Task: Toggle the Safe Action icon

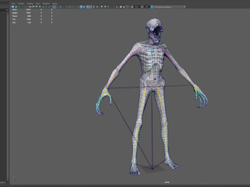Action: pos(70,7)
